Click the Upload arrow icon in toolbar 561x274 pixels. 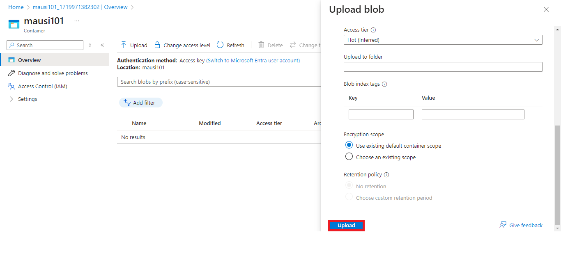pos(124,45)
